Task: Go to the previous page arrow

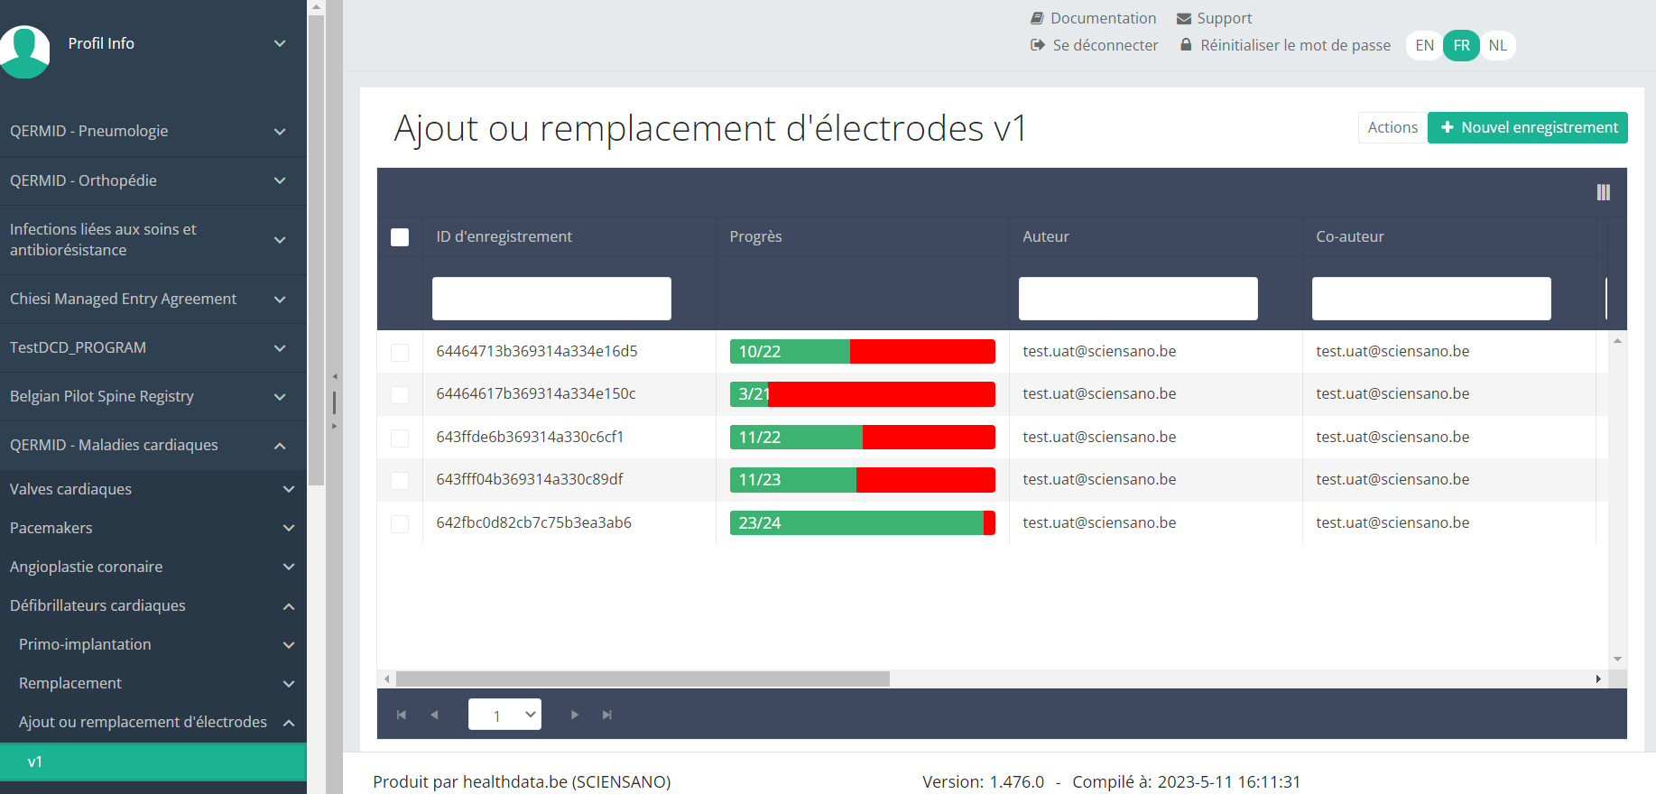Action: 434,715
